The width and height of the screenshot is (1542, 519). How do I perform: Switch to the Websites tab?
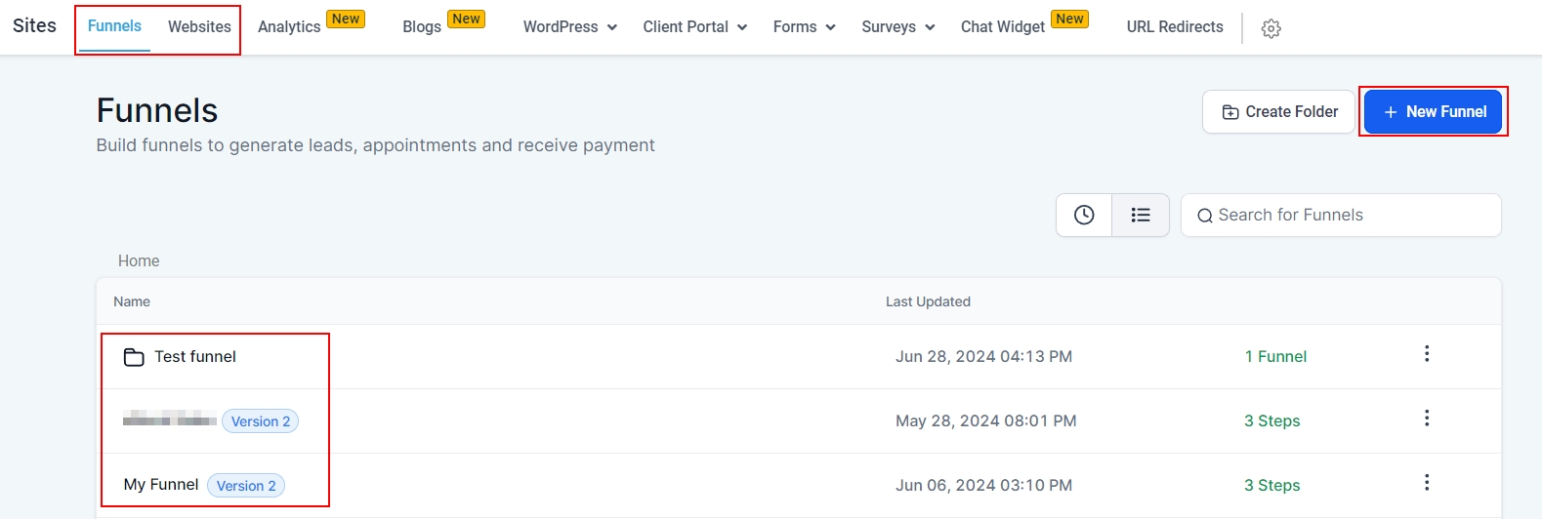click(x=199, y=27)
